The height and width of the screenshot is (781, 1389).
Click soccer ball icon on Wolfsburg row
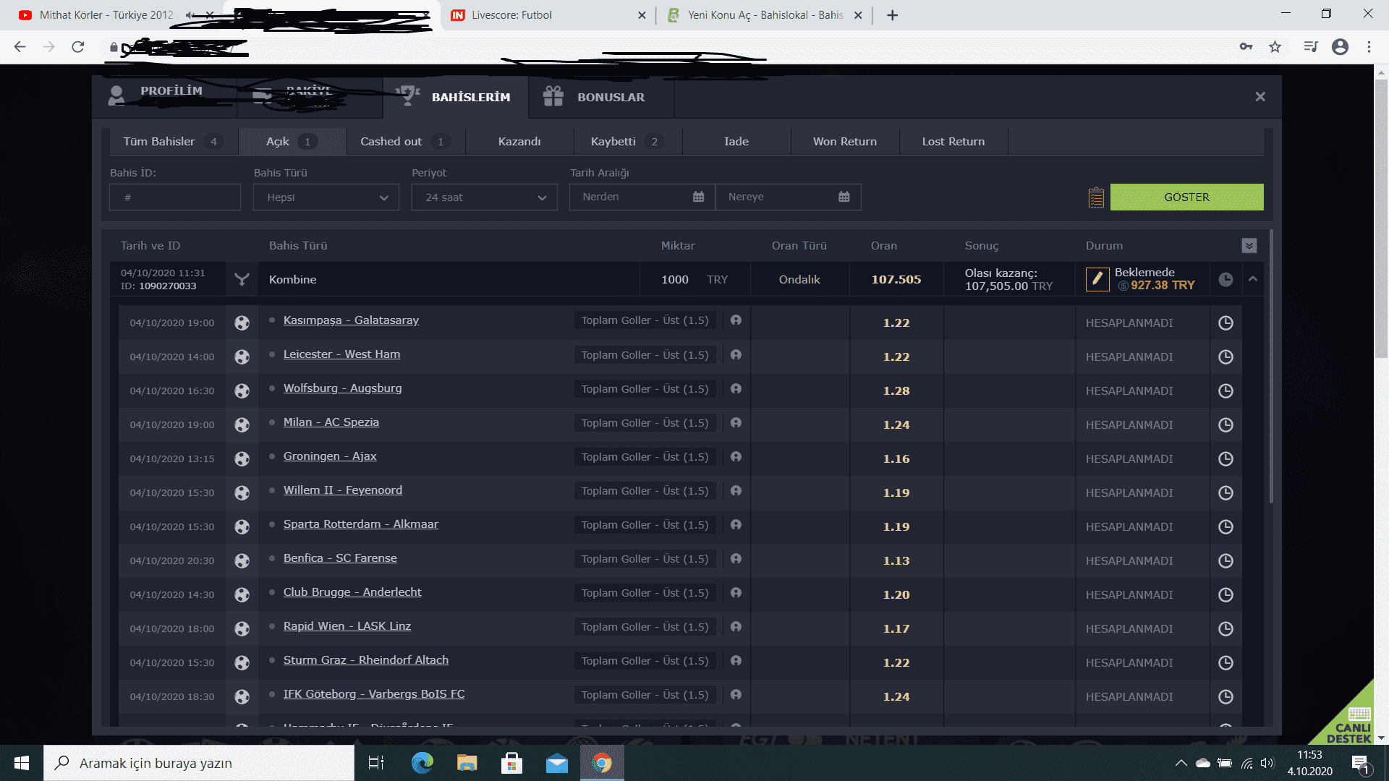click(242, 391)
